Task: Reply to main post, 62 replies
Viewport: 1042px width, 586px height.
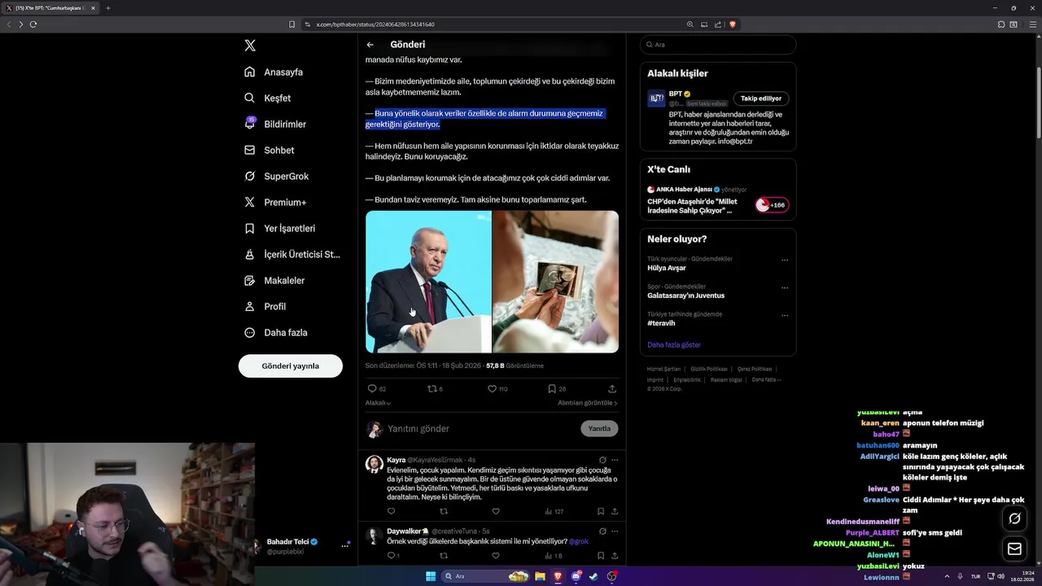Action: click(377, 389)
